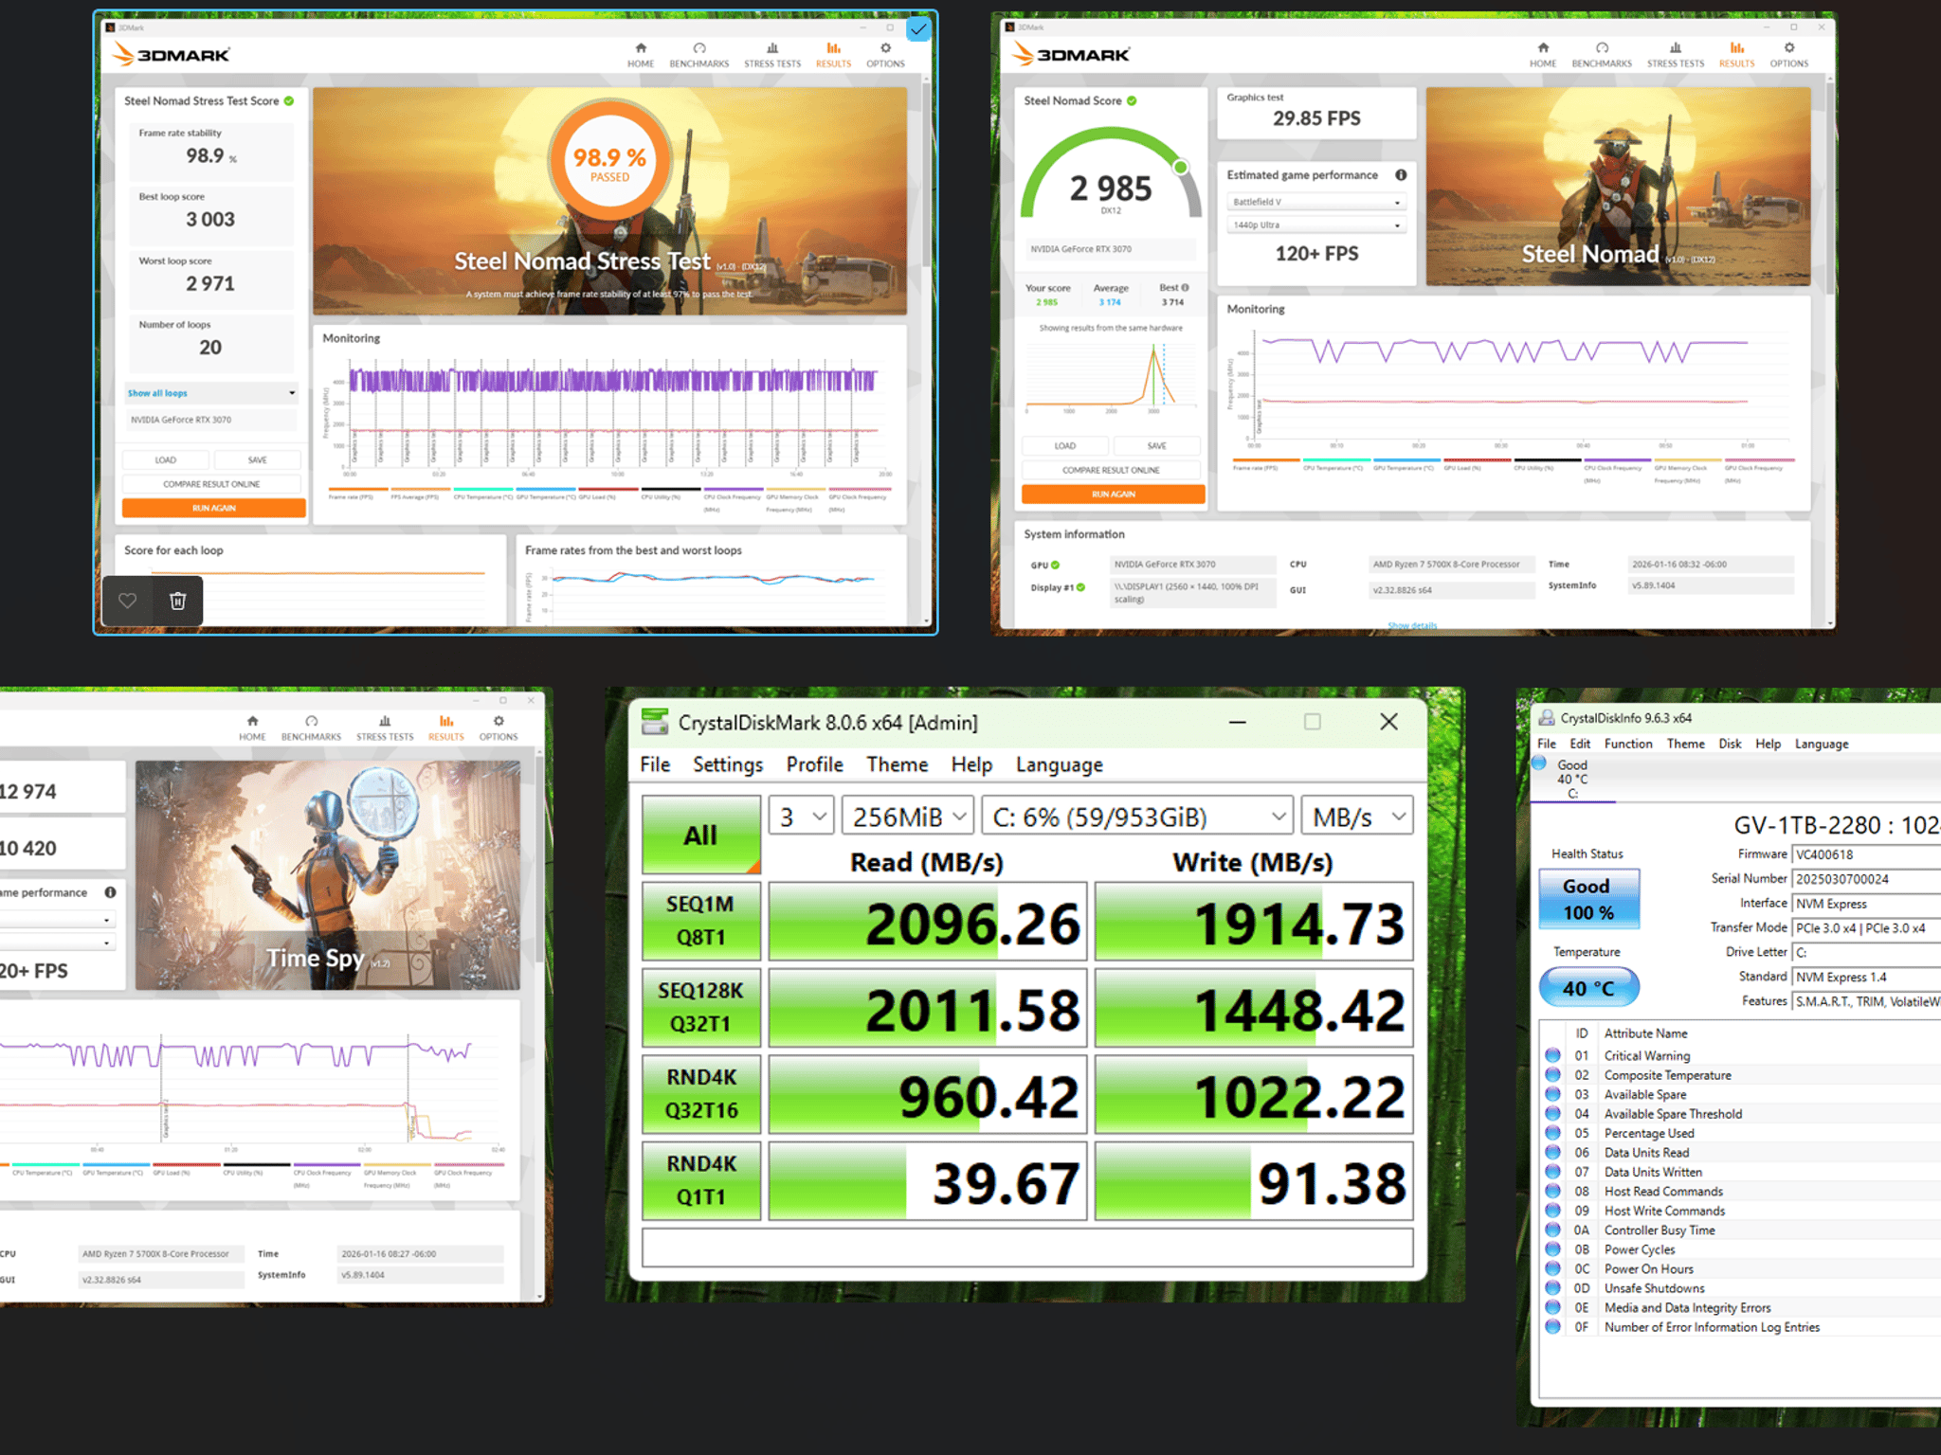1941x1455 pixels.
Task: Select Power On Hours attribute row
Action: (x=1742, y=1269)
